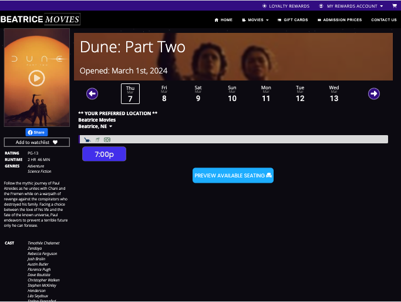Select Mon Mar 11 date
Viewport: 401px width, 302px height.
click(x=266, y=93)
